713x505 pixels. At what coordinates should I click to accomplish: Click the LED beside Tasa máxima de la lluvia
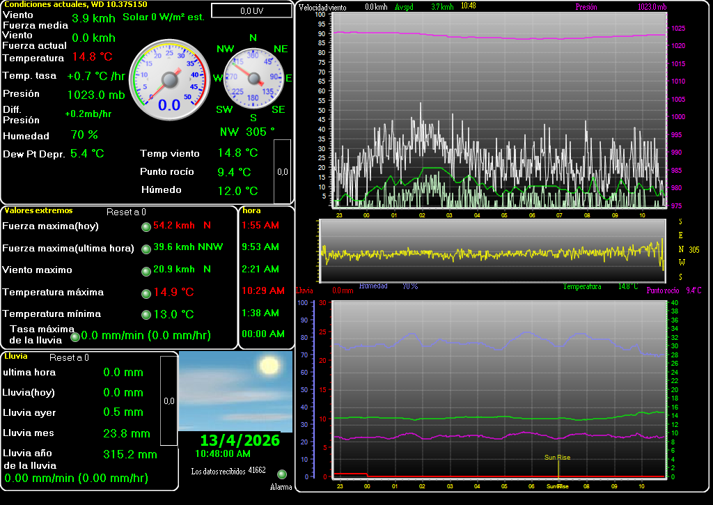point(75,337)
